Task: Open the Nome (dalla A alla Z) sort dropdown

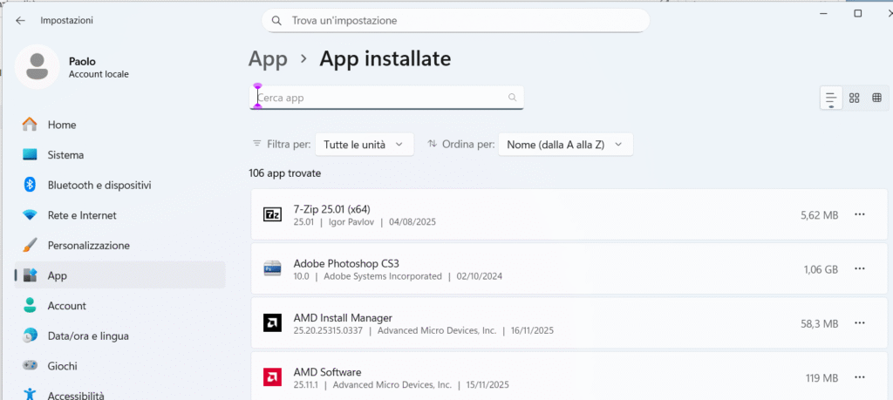Action: point(565,145)
